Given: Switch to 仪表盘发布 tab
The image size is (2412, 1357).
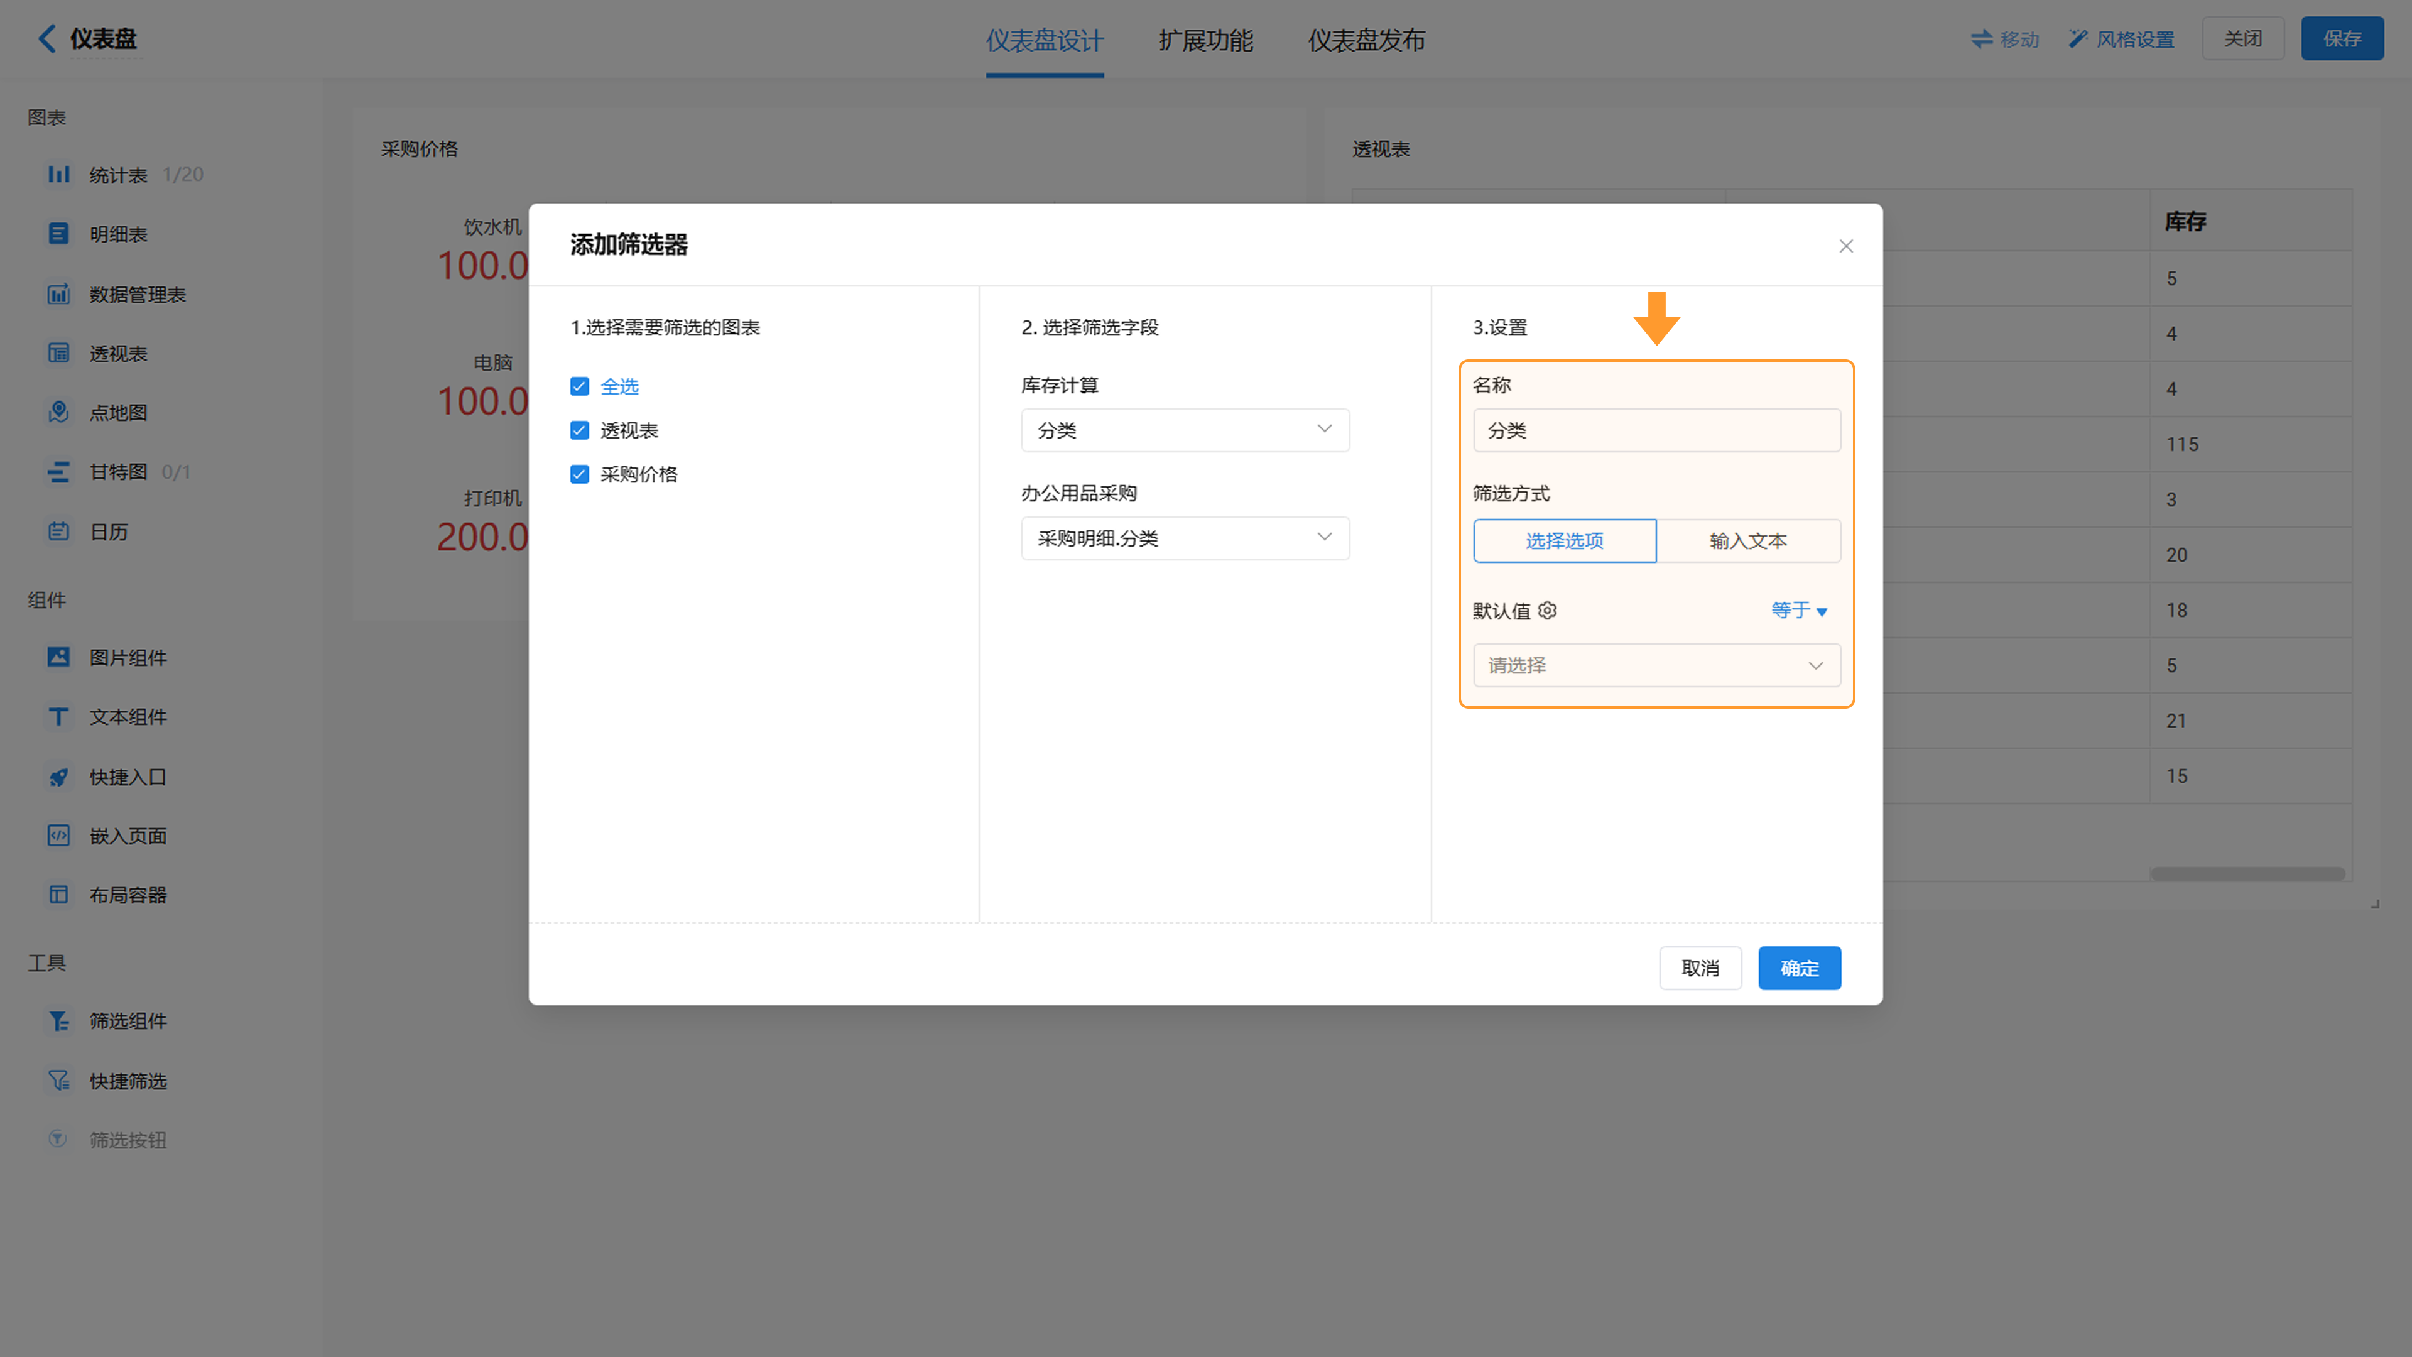Looking at the screenshot, I should (x=1366, y=40).
